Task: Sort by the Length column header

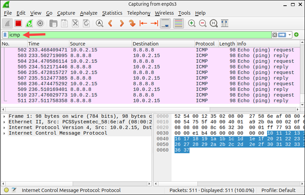Action: coord(227,44)
